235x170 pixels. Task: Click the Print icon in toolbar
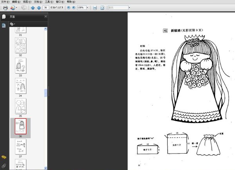point(5,8)
